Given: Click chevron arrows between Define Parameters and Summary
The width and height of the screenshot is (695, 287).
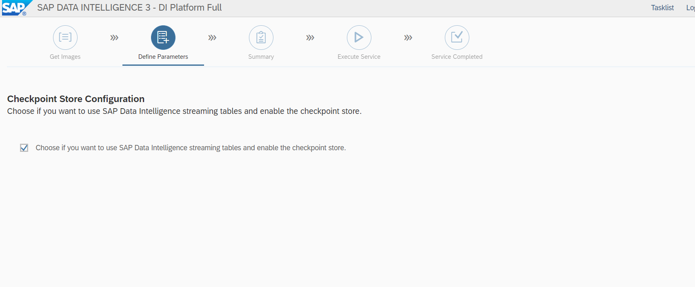Looking at the screenshot, I should 212,38.
